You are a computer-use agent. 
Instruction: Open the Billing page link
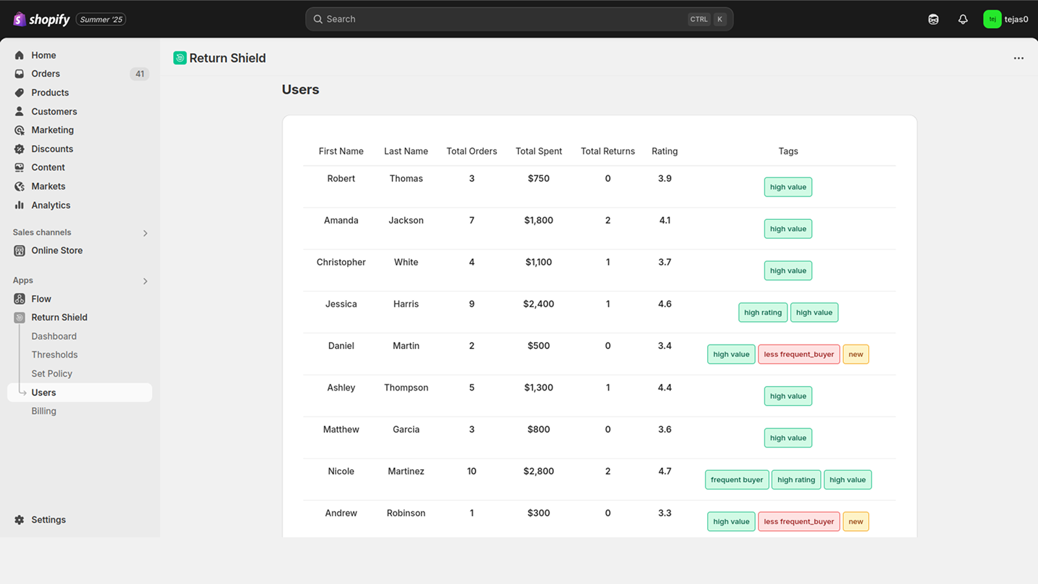[x=44, y=411]
